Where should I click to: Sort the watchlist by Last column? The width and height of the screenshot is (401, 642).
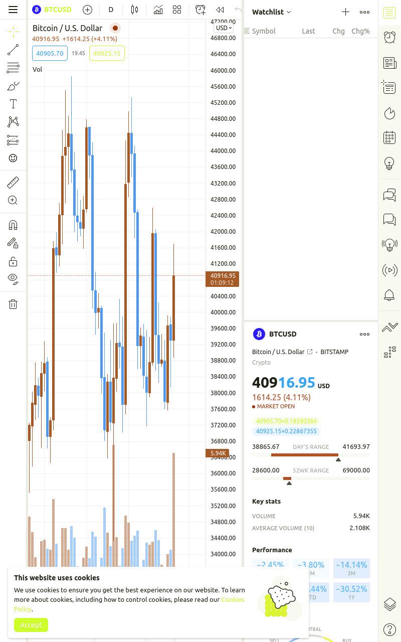(x=308, y=31)
